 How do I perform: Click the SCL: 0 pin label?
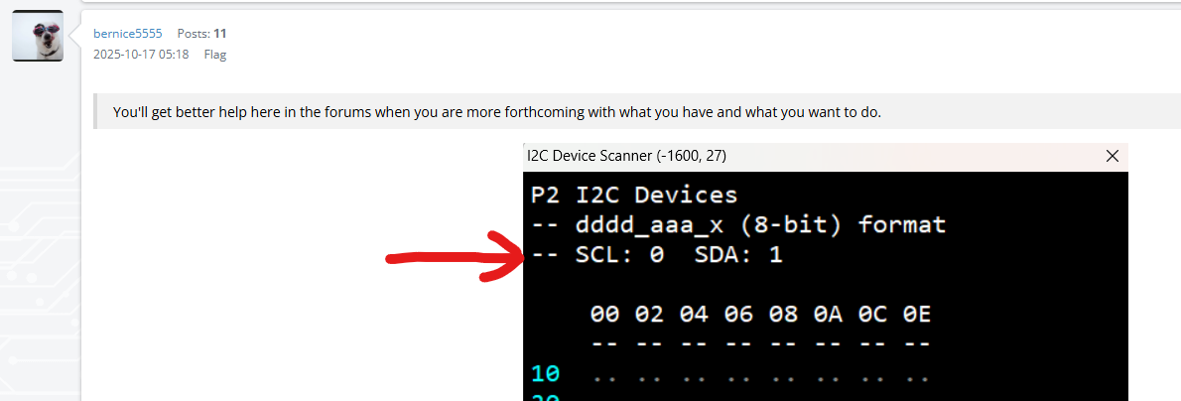(619, 255)
